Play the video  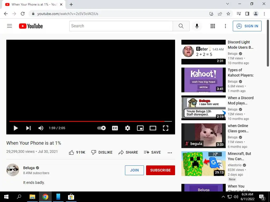(x=16, y=128)
